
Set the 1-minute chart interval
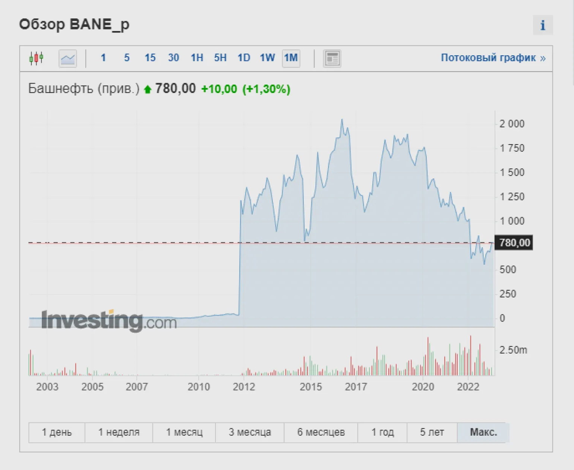click(103, 58)
